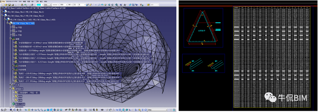Click the xy 平面 plane icon
This screenshot has width=318, height=112.
[13, 27]
